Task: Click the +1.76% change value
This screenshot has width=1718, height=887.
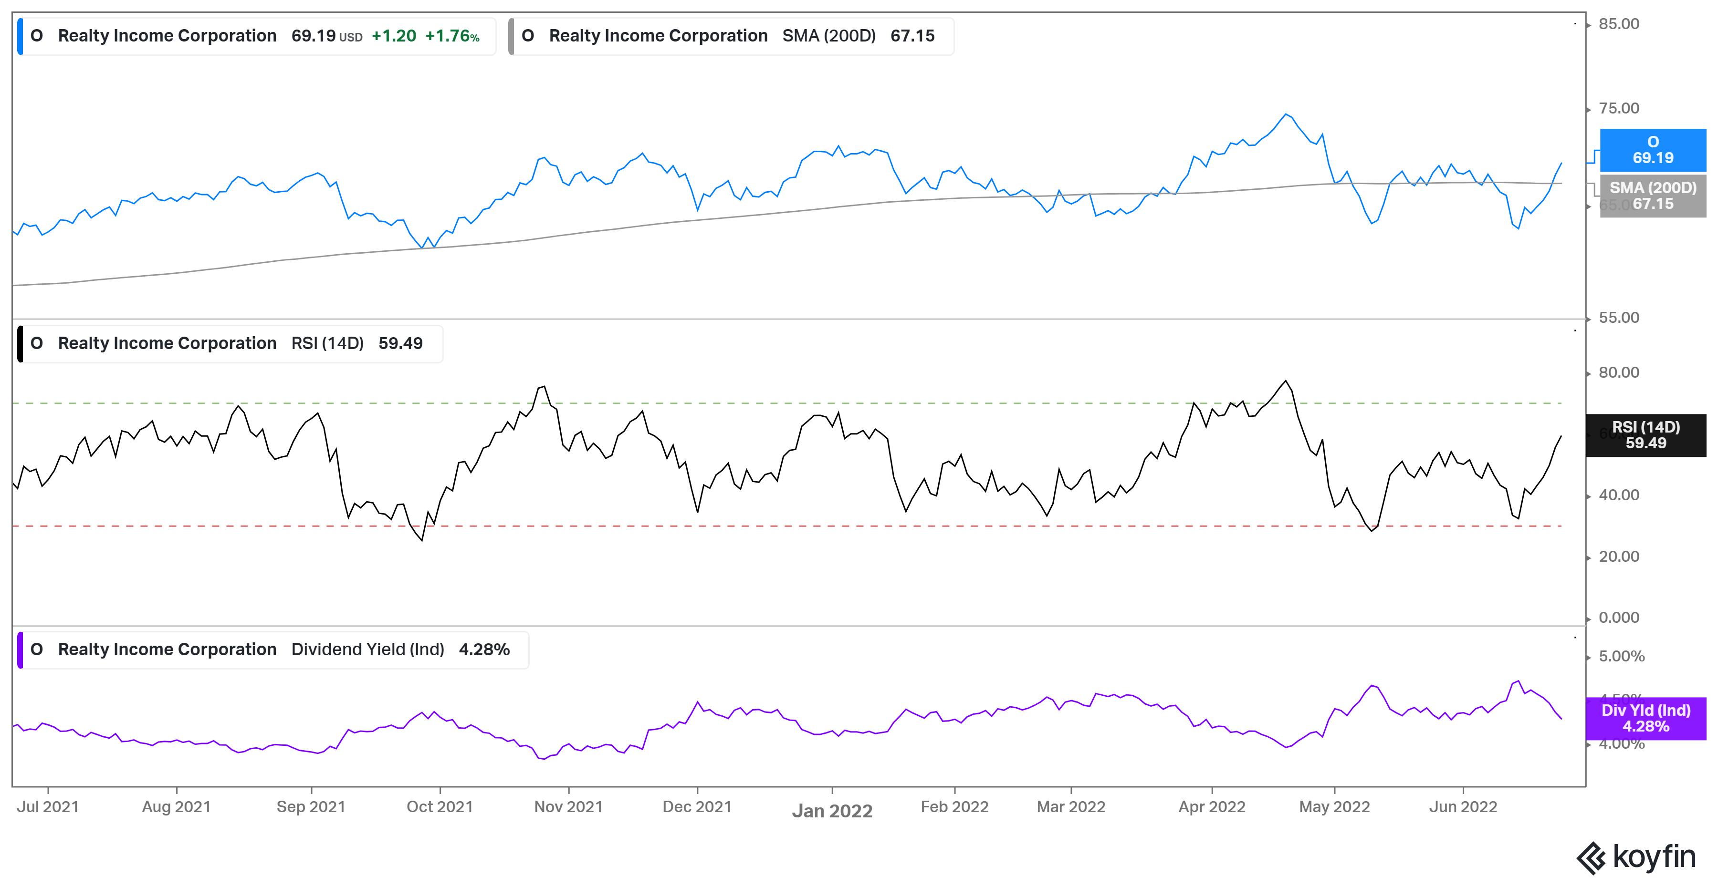Action: click(x=452, y=36)
